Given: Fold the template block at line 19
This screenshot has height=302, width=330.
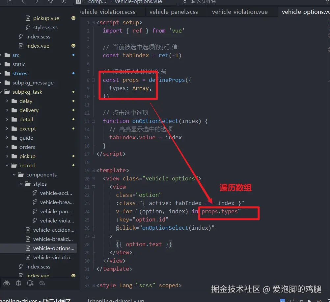Looking at the screenshot, I should point(93,170).
